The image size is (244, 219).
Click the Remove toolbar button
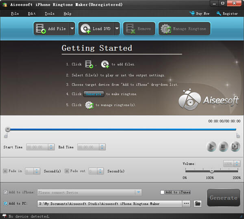(x=139, y=28)
